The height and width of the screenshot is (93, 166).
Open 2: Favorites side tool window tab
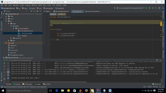tap(2, 77)
